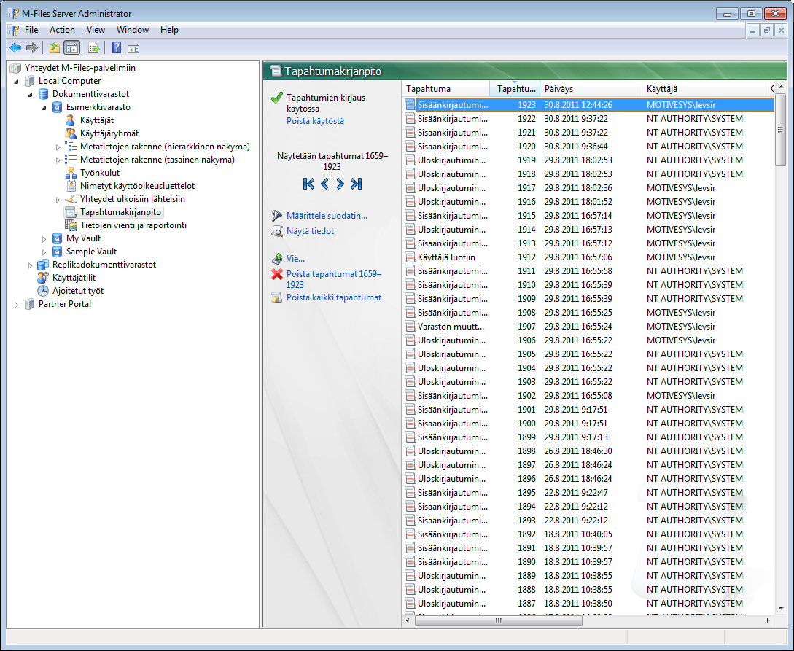Screen dimensions: 794x651
Task: Sort by Tapahtuma column header
Action: pyautogui.click(x=446, y=89)
